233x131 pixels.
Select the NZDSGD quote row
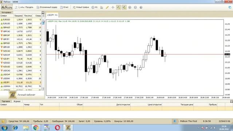tap(21, 63)
